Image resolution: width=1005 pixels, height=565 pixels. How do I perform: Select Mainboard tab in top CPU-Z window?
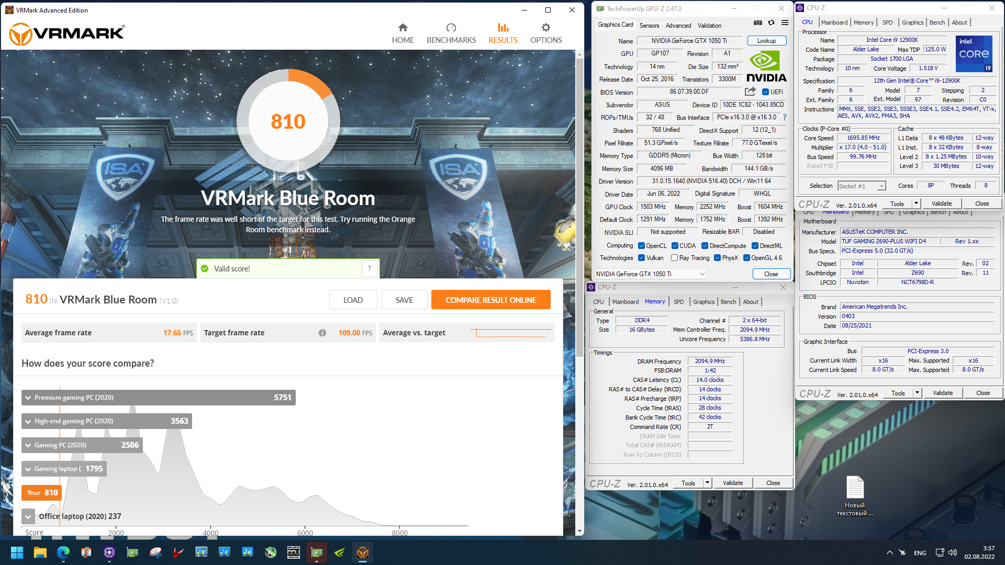coord(834,22)
